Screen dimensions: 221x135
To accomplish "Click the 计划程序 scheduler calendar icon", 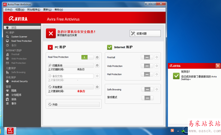I will point(7,95).
